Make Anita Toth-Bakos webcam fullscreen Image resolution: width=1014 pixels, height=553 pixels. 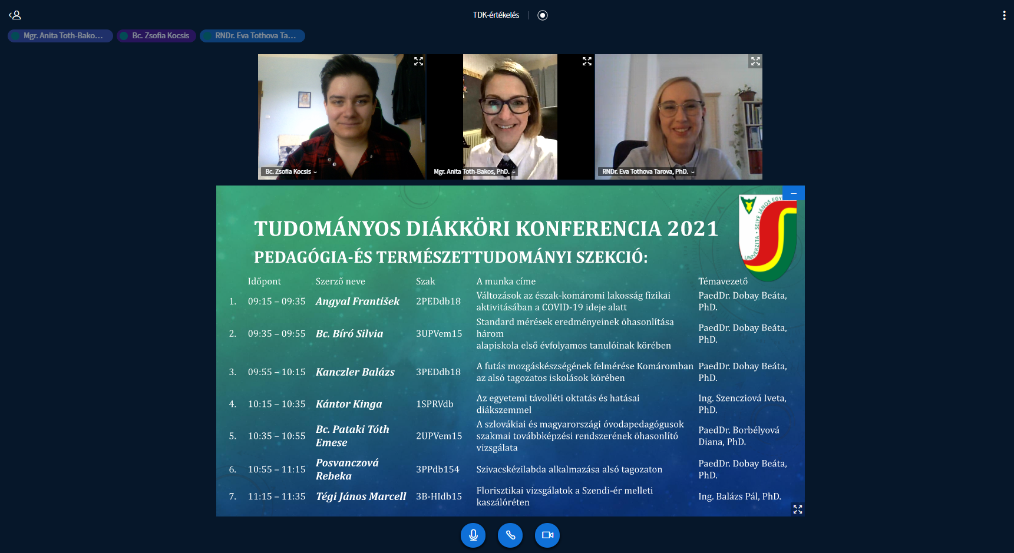(587, 61)
